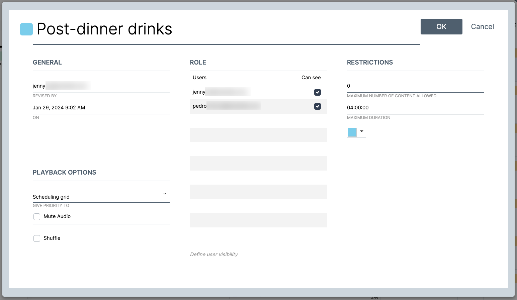Screen dimensions: 517x300
Task: Click the maximum number of content field
Action: pyautogui.click(x=415, y=86)
